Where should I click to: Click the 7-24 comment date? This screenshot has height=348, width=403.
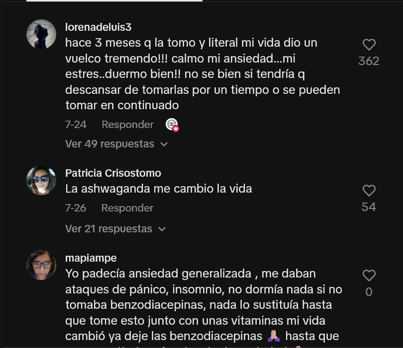tap(76, 125)
